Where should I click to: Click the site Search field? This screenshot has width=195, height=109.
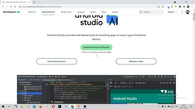tap(151, 12)
